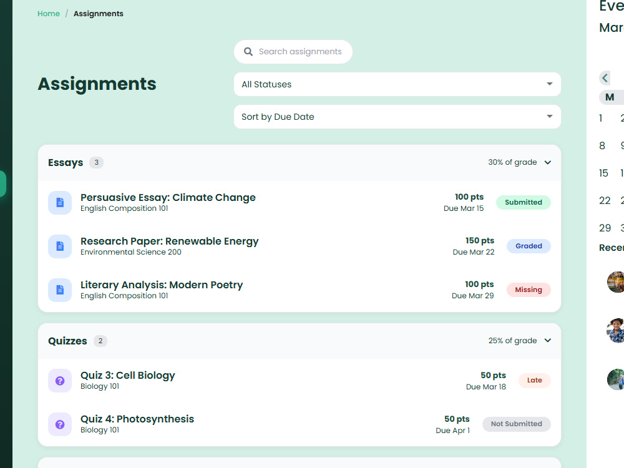Image resolution: width=624 pixels, height=468 pixels.
Task: Click the Quizzes section heading
Action: click(67, 341)
